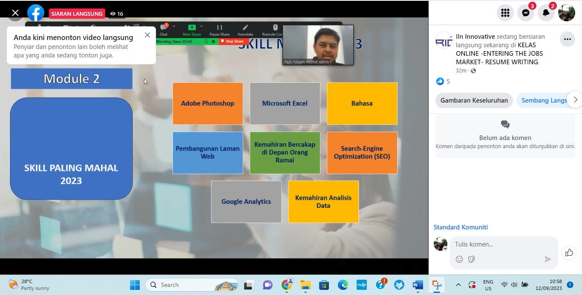Viewport: 582px width, 295px height.
Task: Click the sticker icon in comment box
Action: pyautogui.click(x=472, y=259)
